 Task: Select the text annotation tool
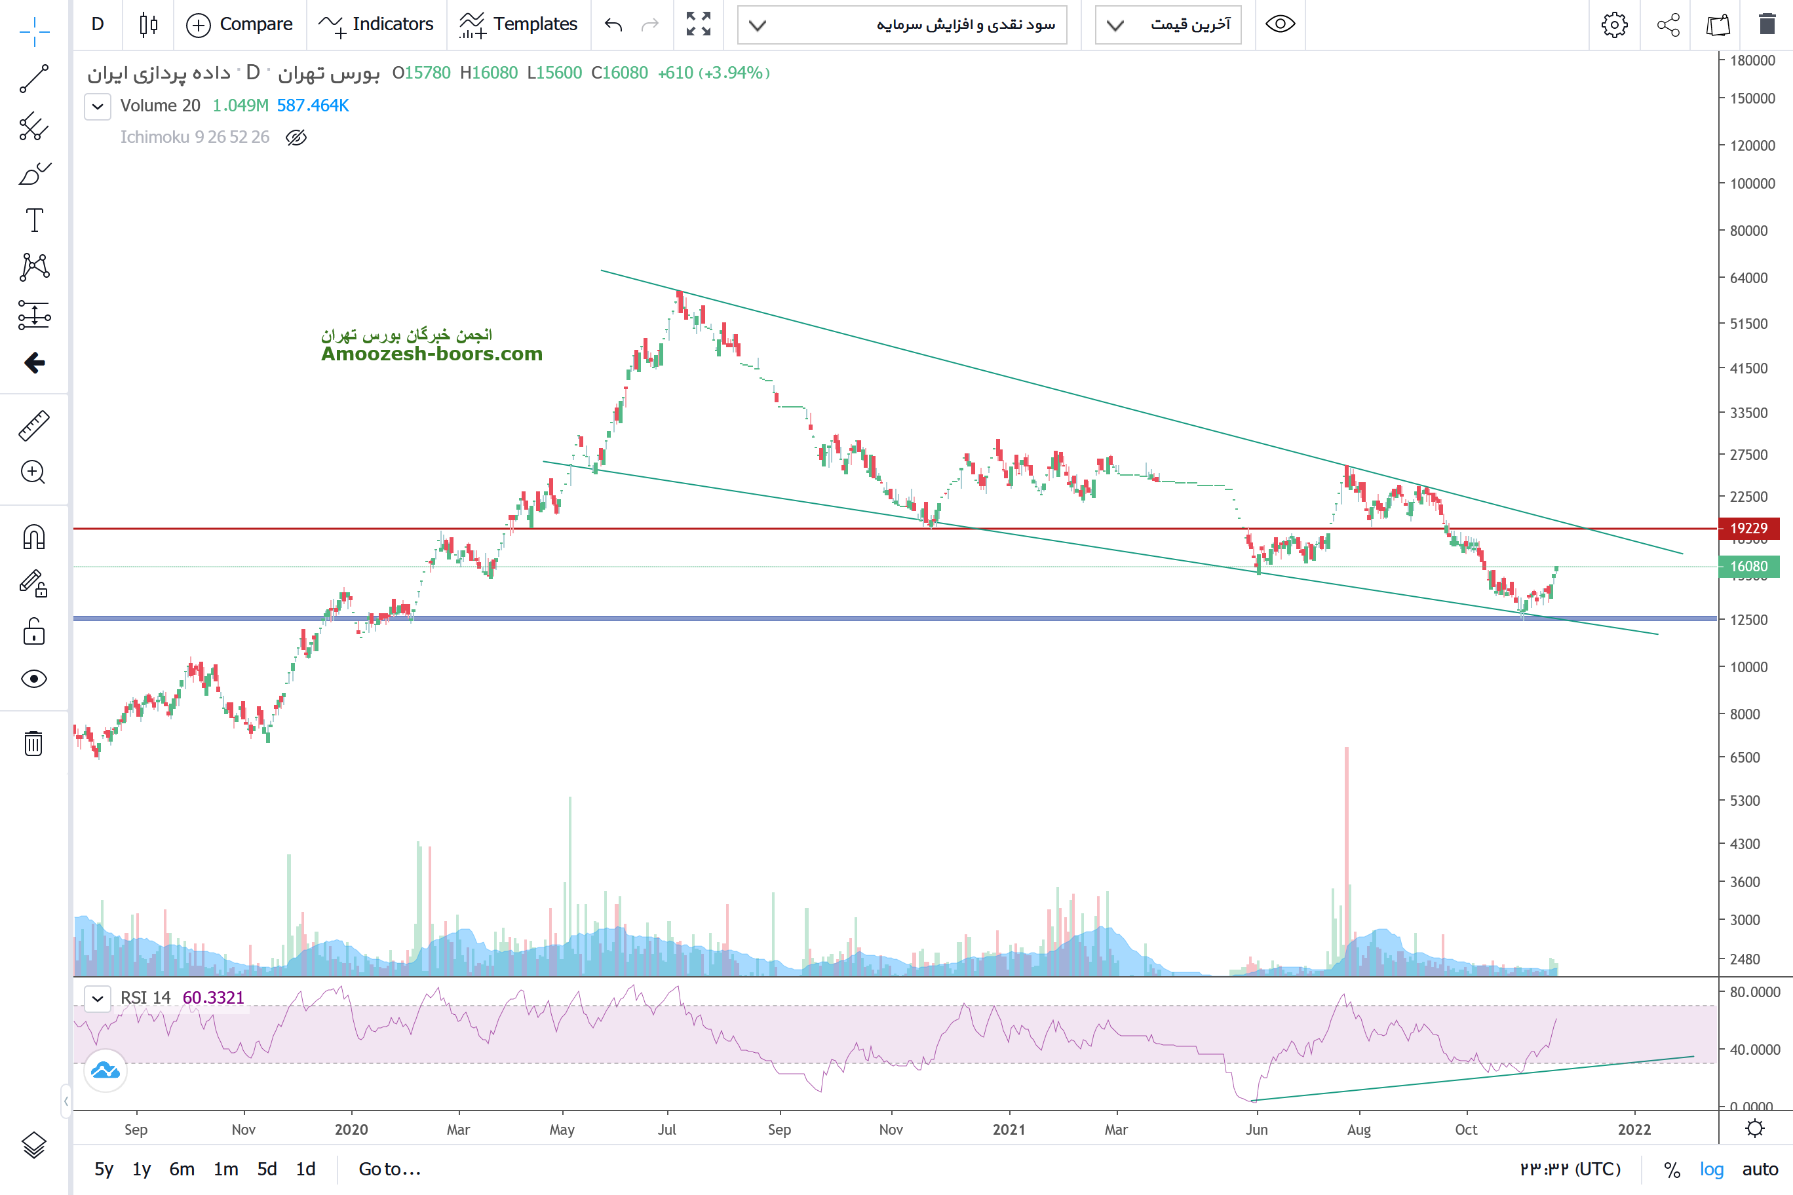[x=34, y=220]
